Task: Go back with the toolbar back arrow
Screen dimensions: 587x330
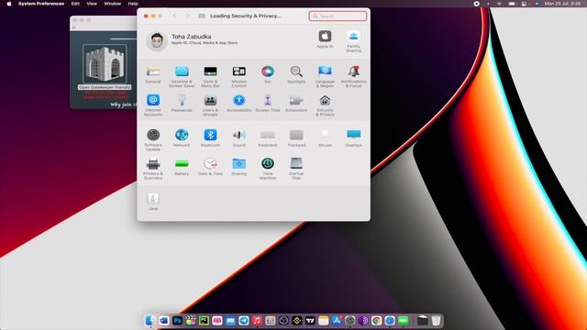Action: coord(174,16)
